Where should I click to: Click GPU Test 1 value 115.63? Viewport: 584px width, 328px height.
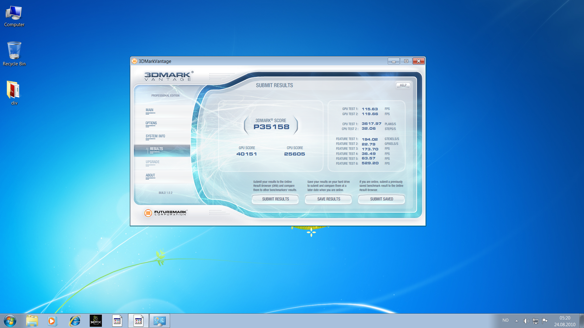tap(370, 109)
